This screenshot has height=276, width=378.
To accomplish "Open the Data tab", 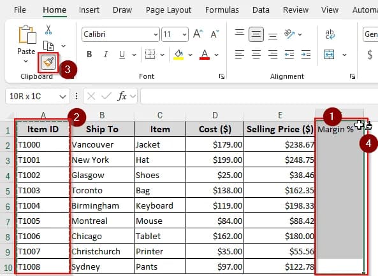I will tap(261, 10).
